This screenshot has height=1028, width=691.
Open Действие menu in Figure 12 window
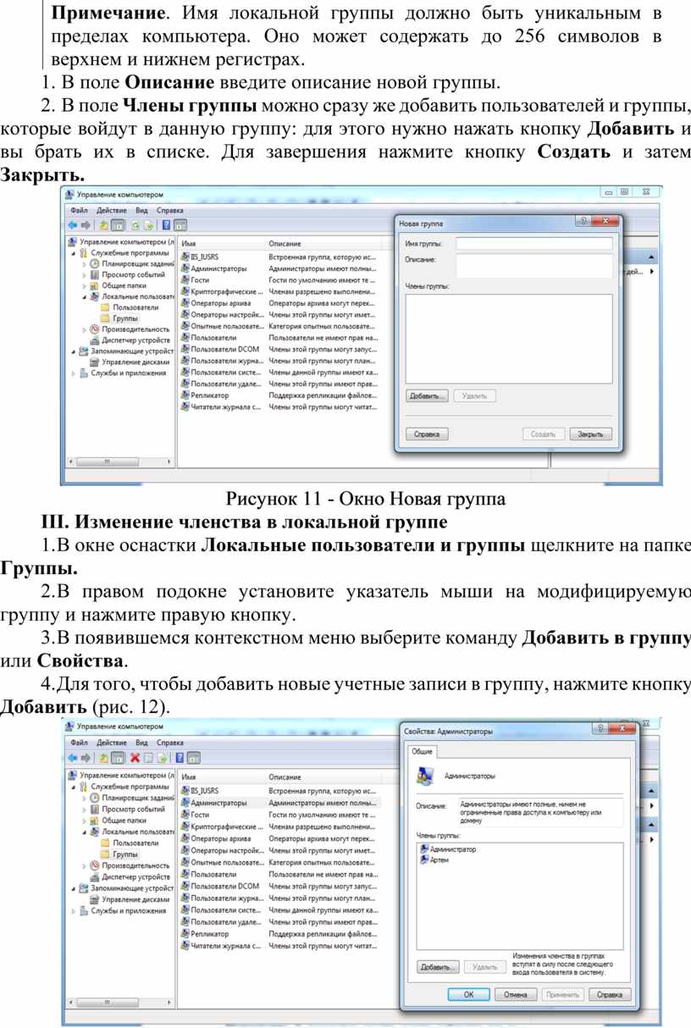112,742
